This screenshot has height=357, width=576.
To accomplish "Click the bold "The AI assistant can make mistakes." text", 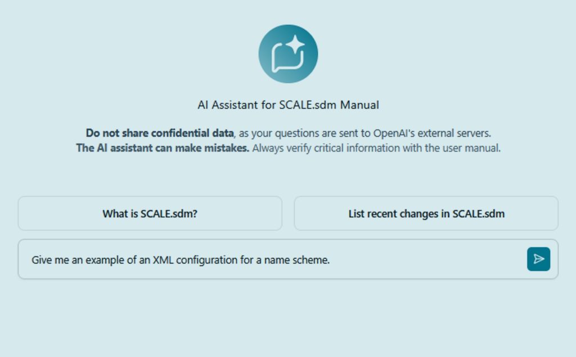I will pyautogui.click(x=163, y=148).
